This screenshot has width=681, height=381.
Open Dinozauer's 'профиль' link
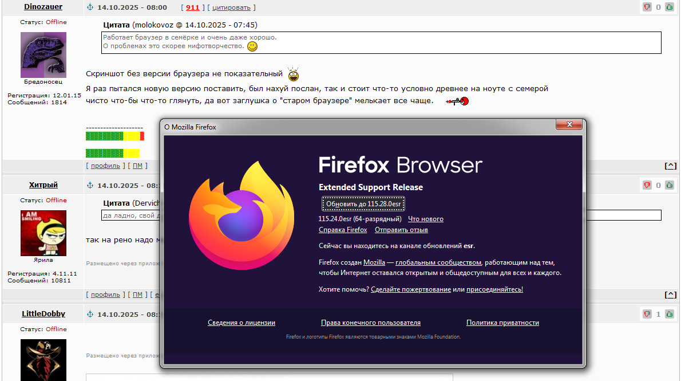click(x=105, y=165)
